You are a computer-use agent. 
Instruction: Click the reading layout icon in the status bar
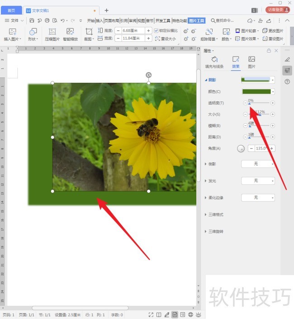[159, 315]
